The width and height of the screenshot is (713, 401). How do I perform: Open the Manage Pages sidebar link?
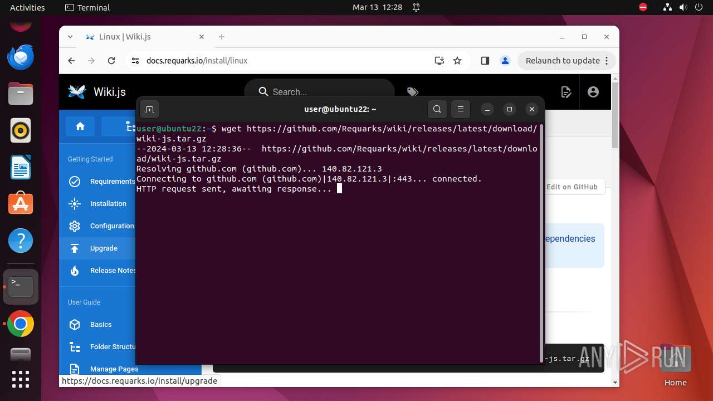(x=114, y=369)
